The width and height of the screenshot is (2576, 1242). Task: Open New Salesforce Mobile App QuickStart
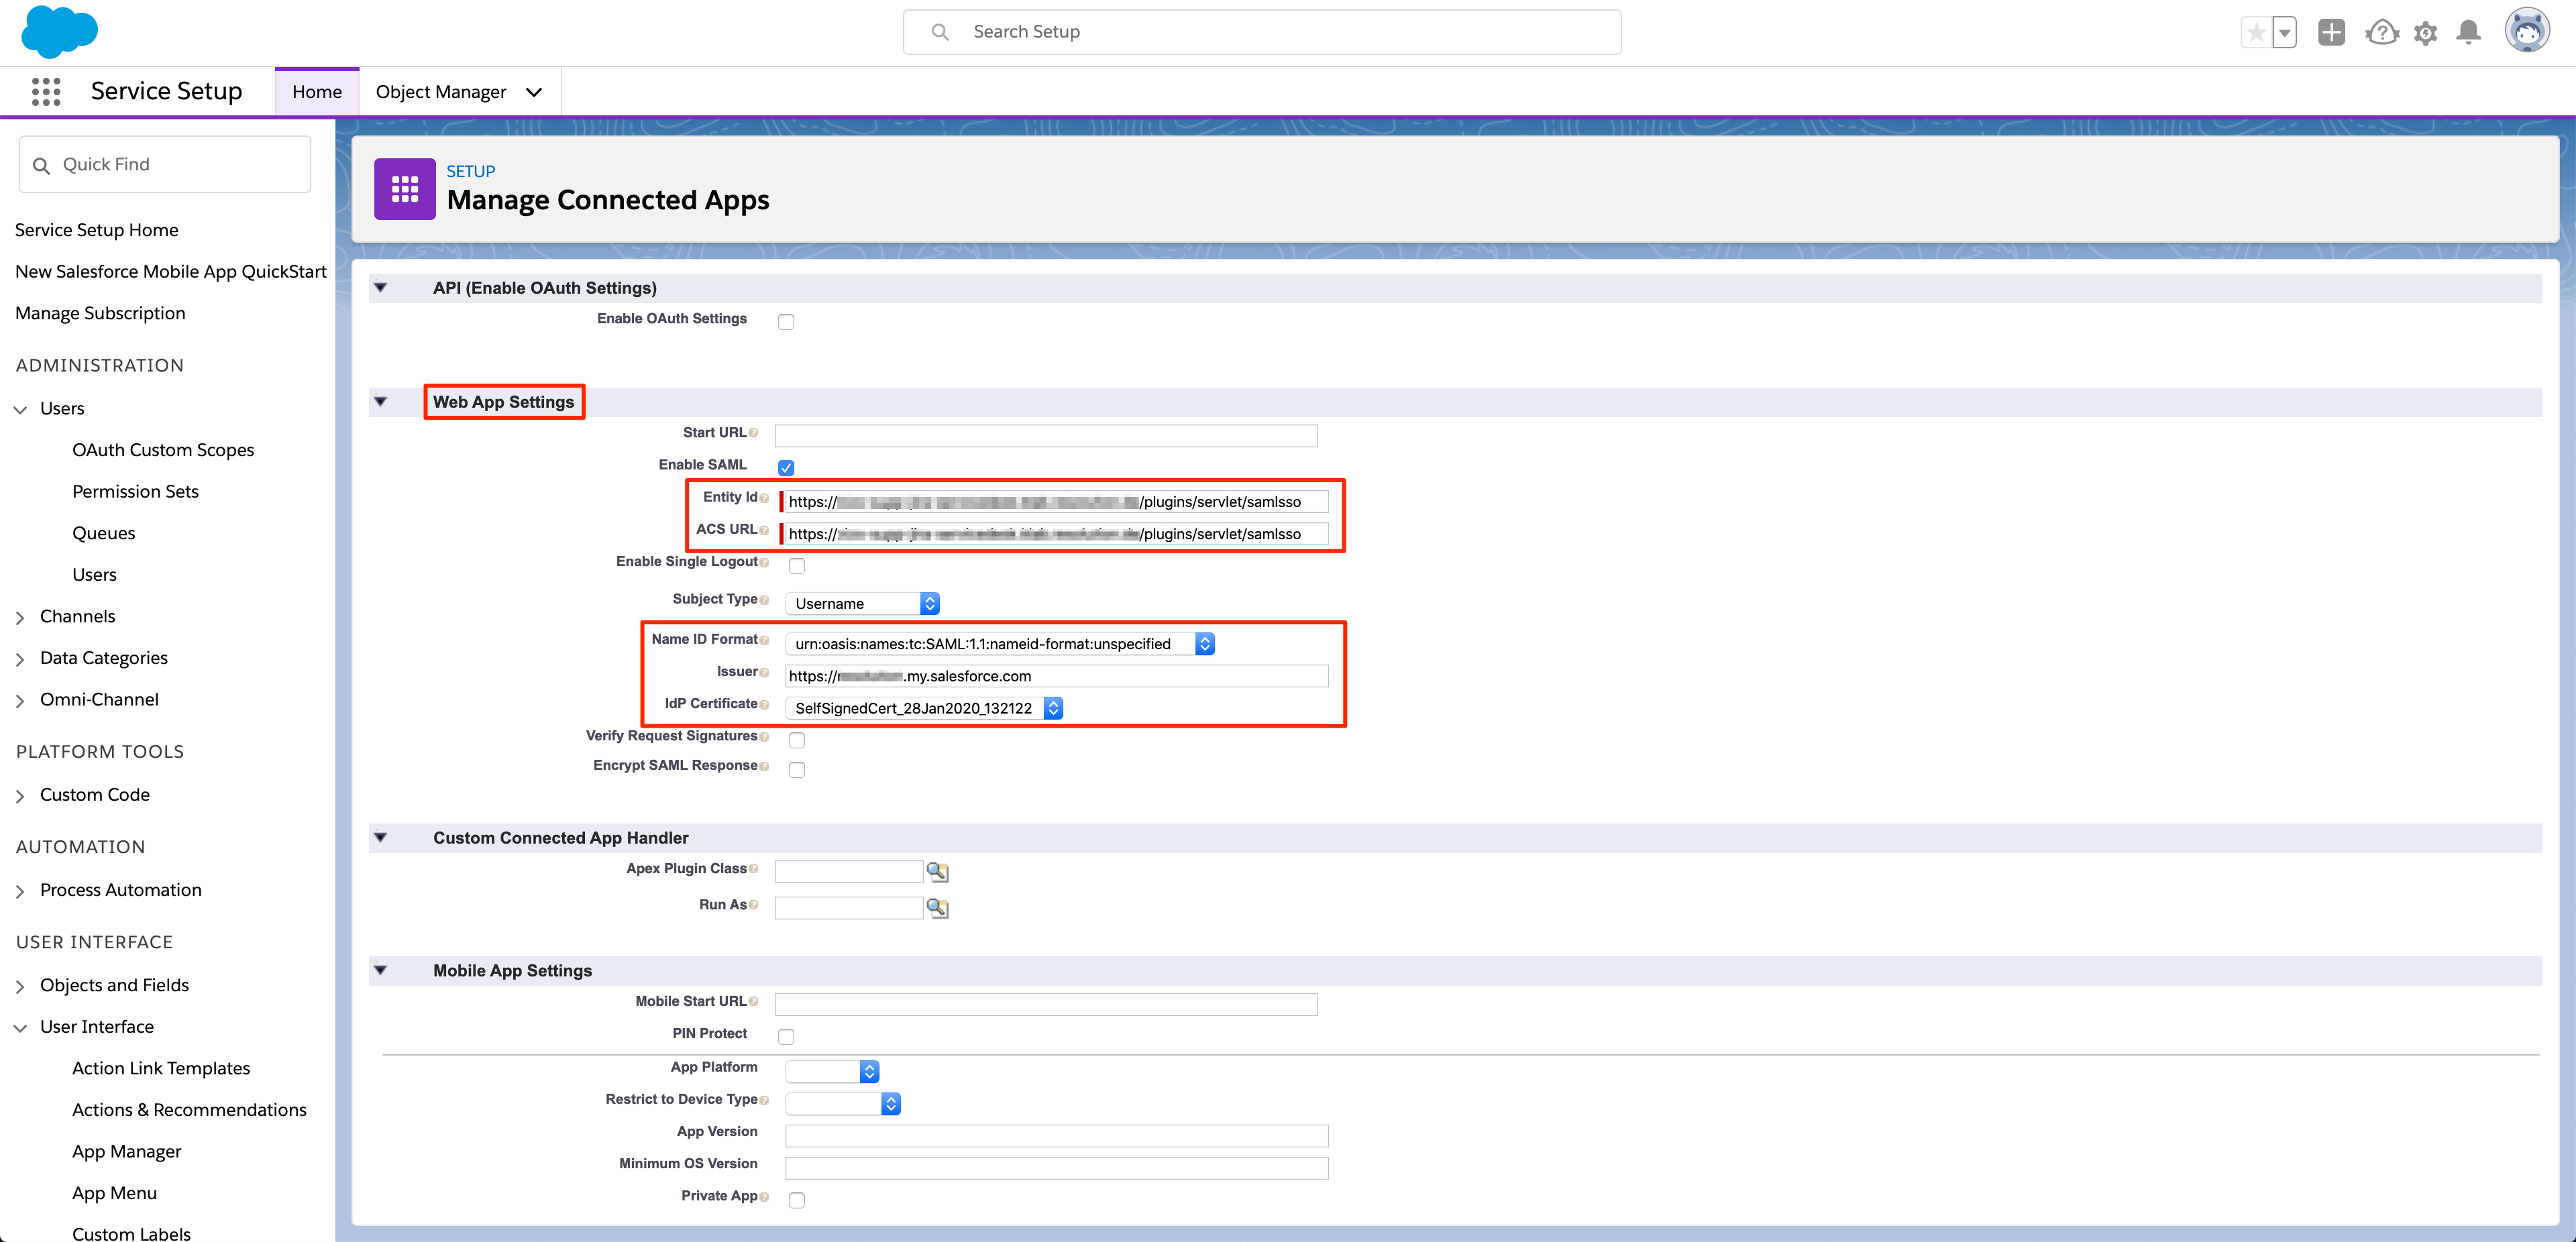tap(171, 272)
